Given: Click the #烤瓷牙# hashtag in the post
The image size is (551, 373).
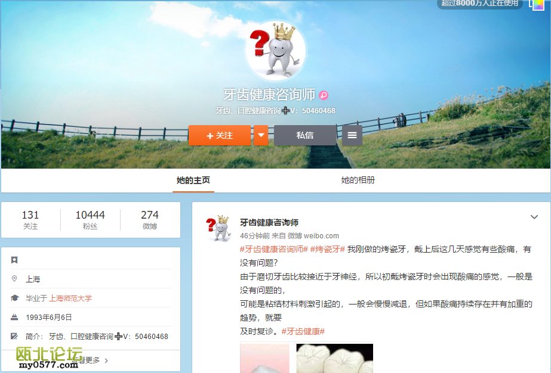Looking at the screenshot, I should [327, 249].
